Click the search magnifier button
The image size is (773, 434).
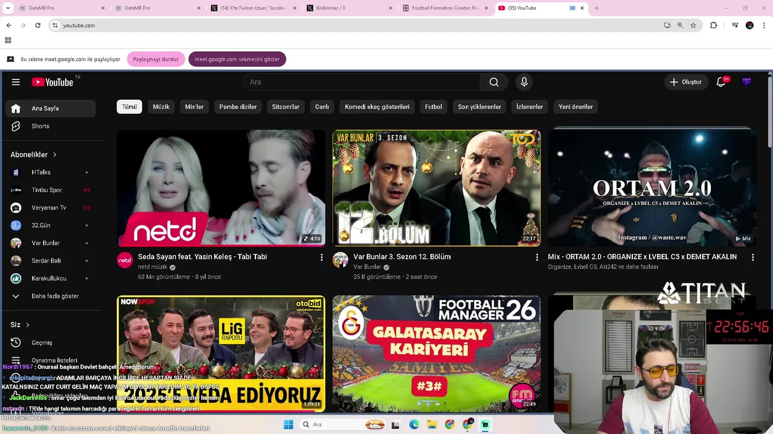tap(494, 82)
